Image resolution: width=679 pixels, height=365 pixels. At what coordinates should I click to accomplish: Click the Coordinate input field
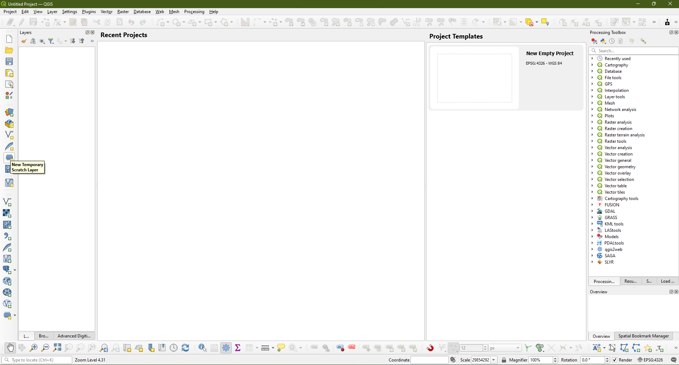click(429, 360)
